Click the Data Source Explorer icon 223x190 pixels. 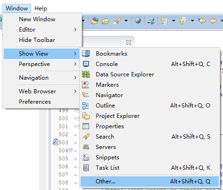(x=86, y=74)
